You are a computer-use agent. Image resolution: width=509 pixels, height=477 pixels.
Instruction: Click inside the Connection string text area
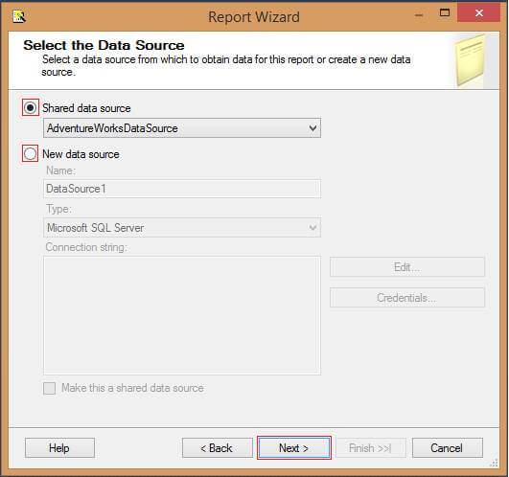point(182,315)
